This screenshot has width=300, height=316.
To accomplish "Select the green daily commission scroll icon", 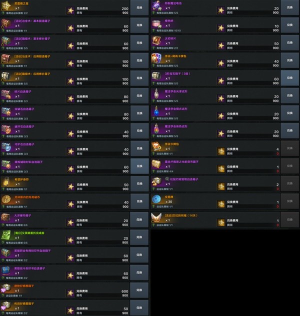I will (6, 235).
